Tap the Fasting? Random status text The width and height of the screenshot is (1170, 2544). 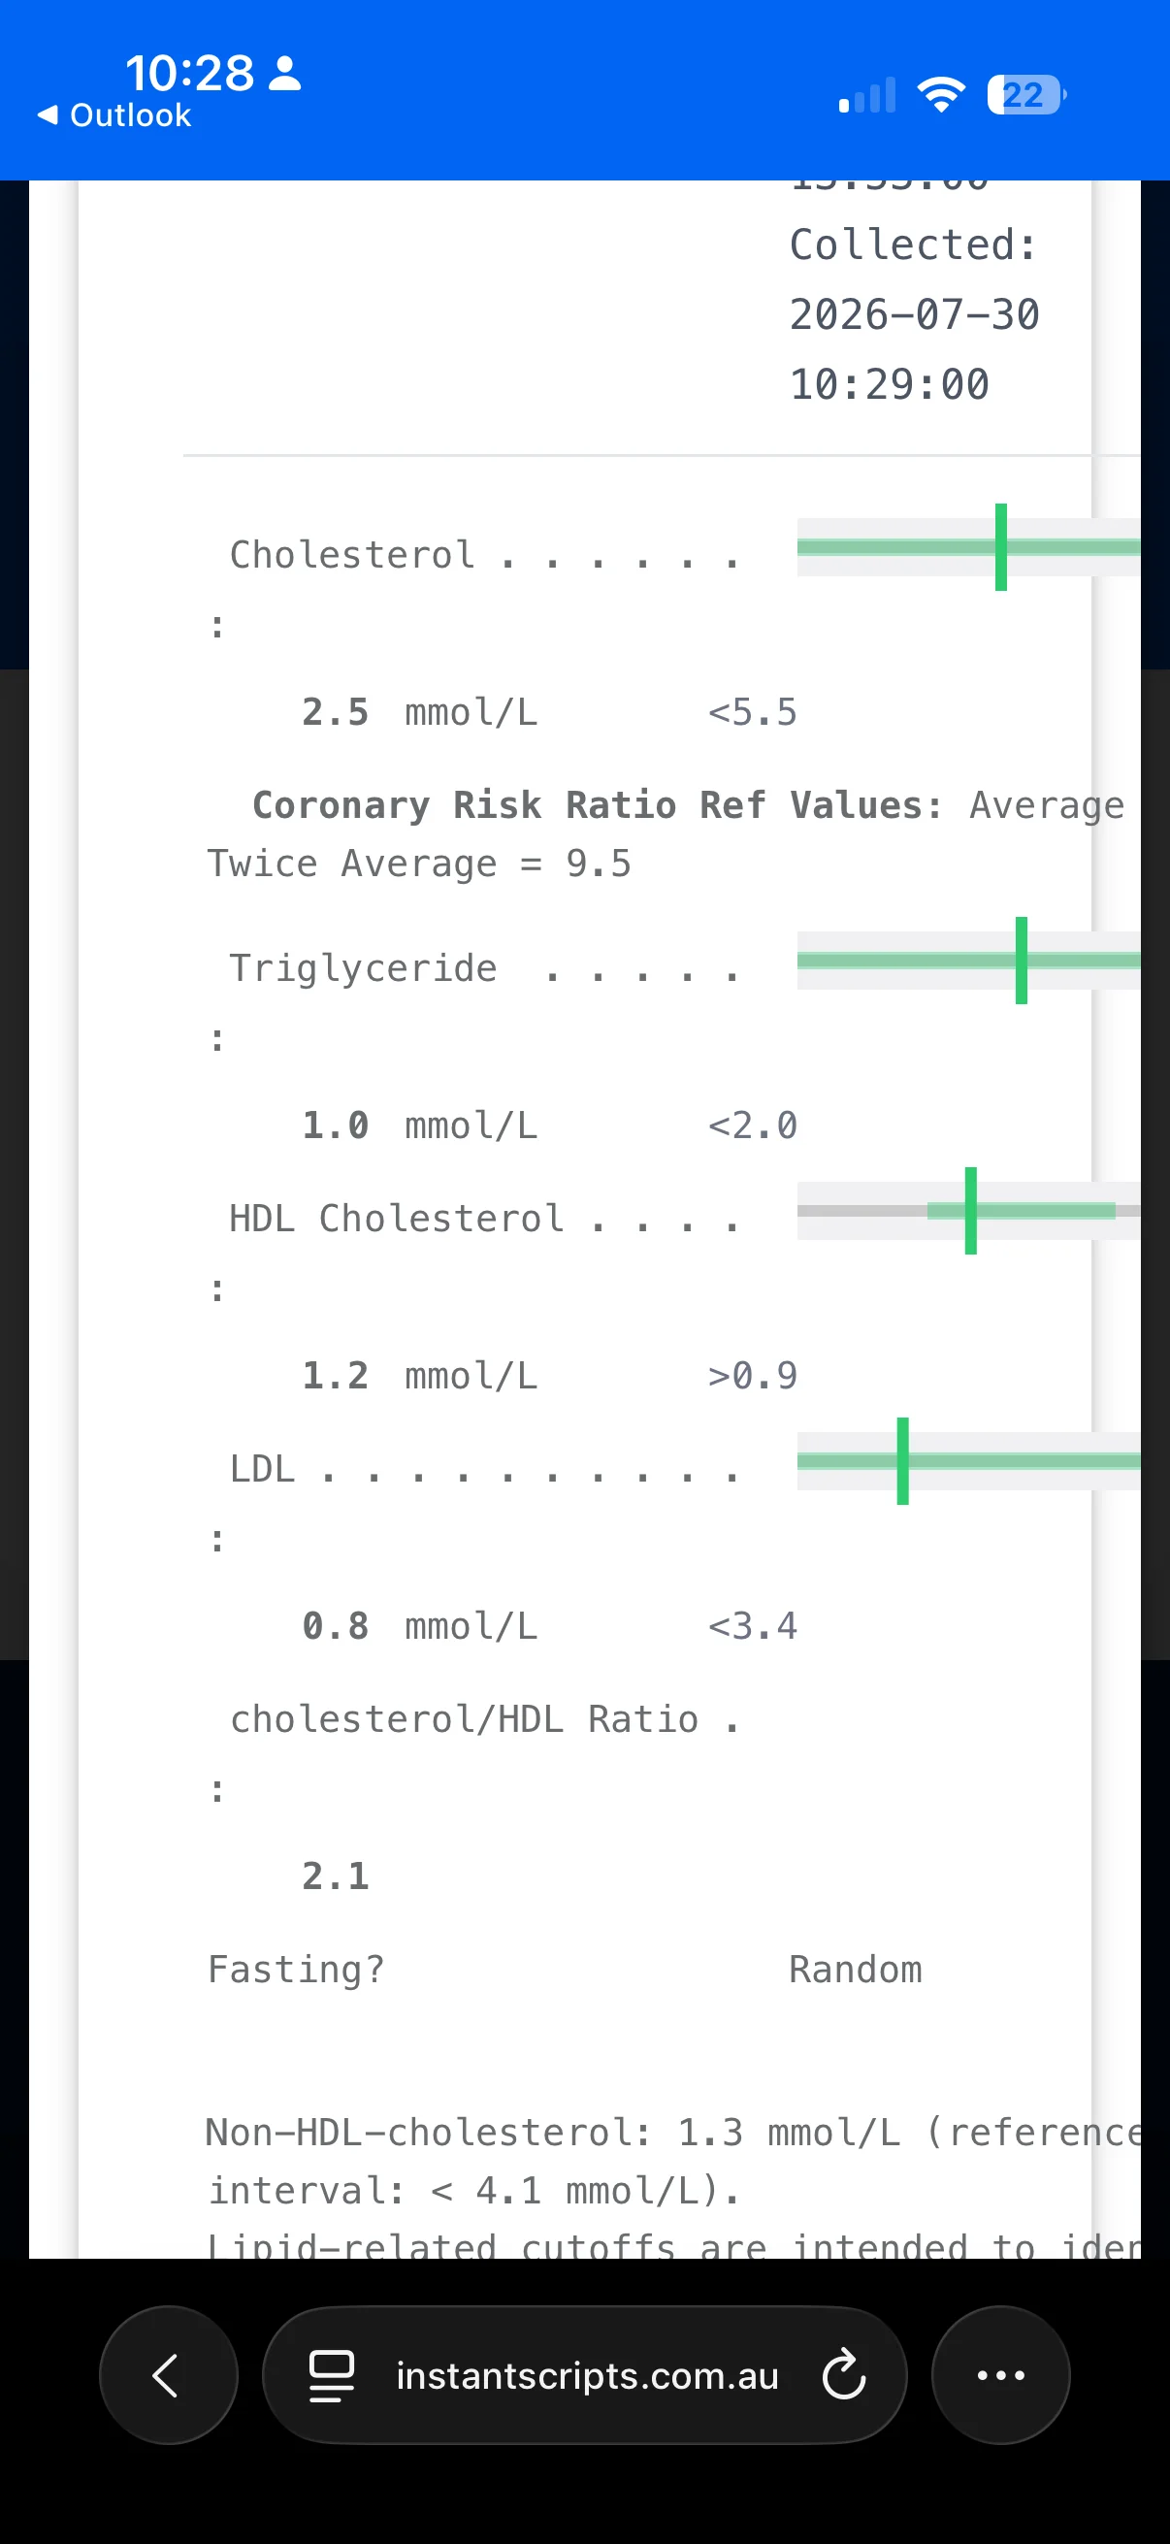(565, 1970)
